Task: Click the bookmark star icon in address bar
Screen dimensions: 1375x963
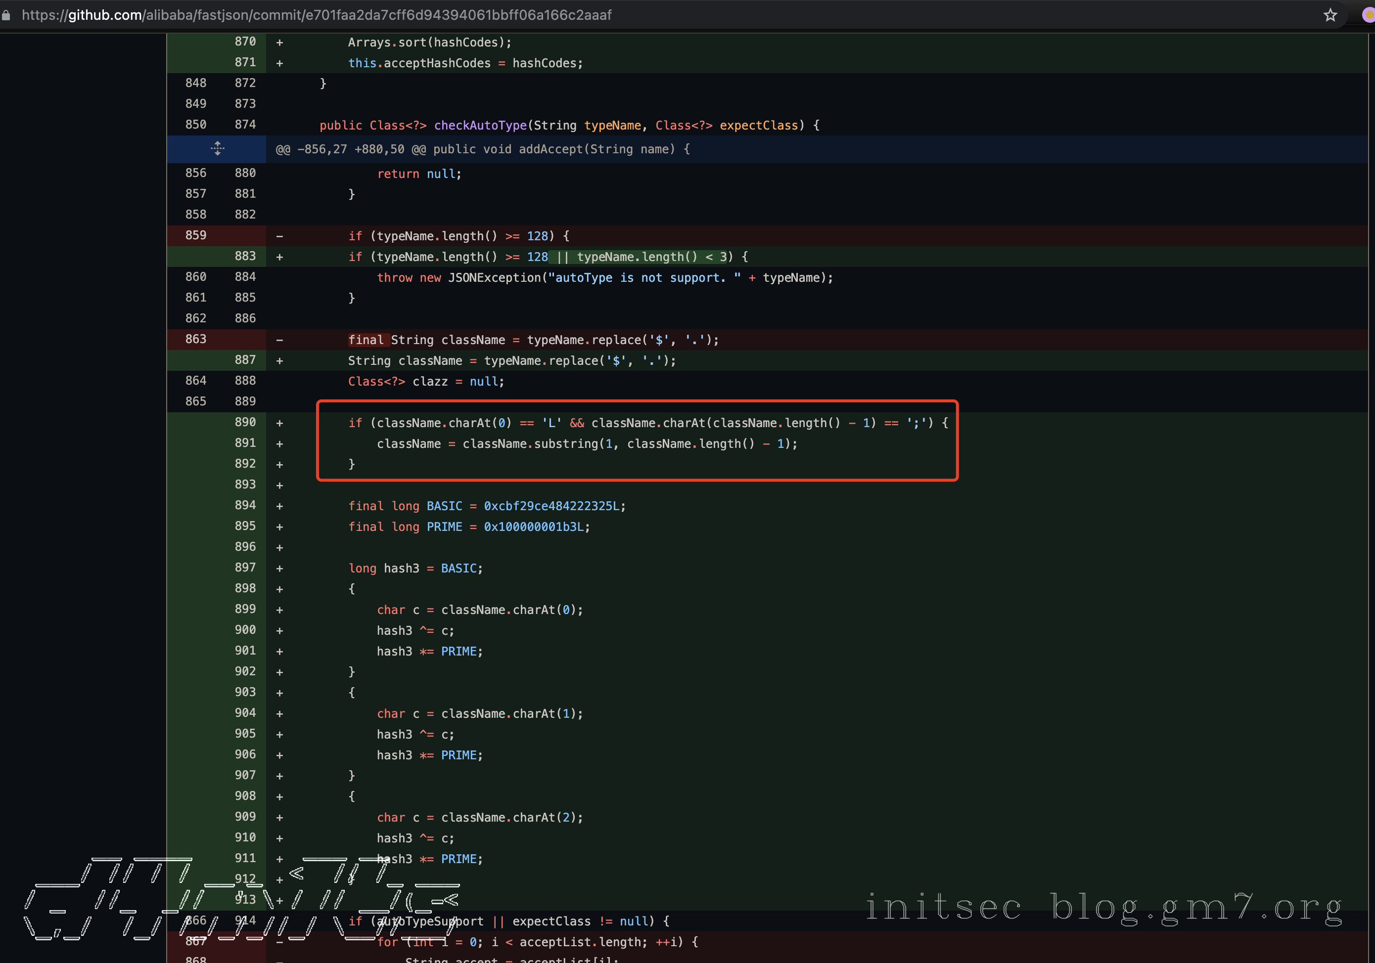Action: coord(1330,15)
